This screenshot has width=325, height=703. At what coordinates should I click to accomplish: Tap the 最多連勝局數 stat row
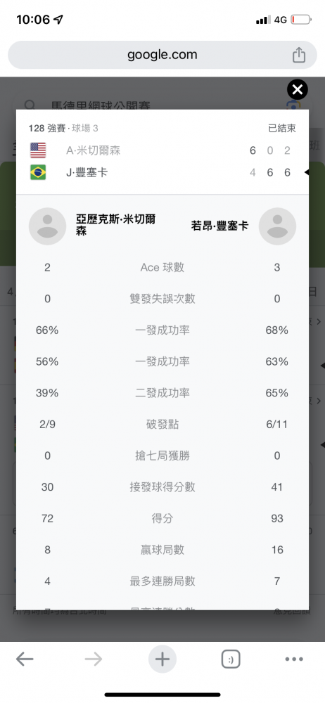pos(162,581)
